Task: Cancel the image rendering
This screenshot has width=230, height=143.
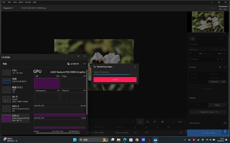Action: click(x=115, y=80)
